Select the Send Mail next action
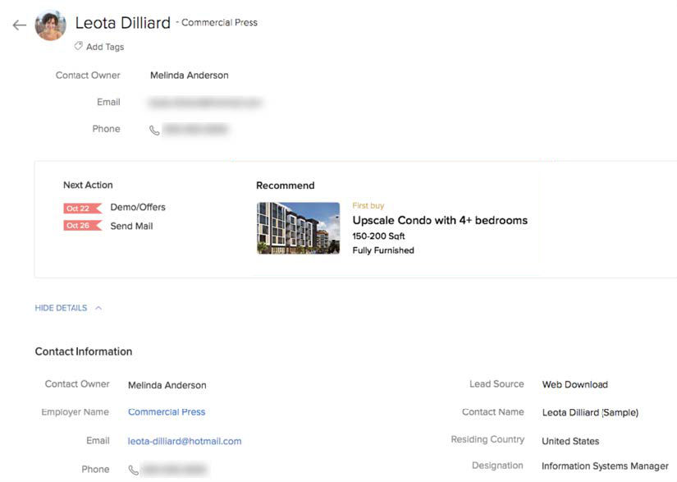This screenshot has height=482, width=677. click(131, 227)
